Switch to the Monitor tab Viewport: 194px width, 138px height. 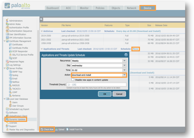84,8
